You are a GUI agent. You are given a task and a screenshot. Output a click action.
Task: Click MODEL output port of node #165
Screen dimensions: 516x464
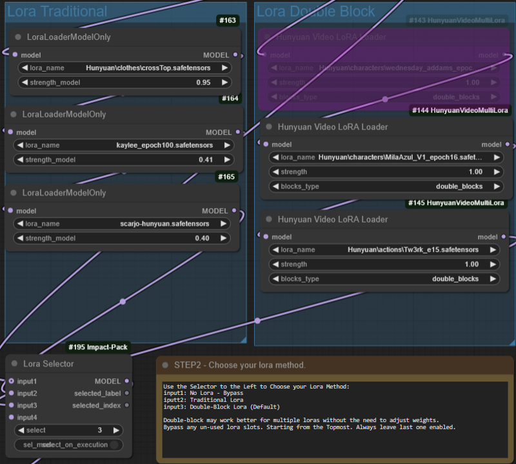click(234, 210)
